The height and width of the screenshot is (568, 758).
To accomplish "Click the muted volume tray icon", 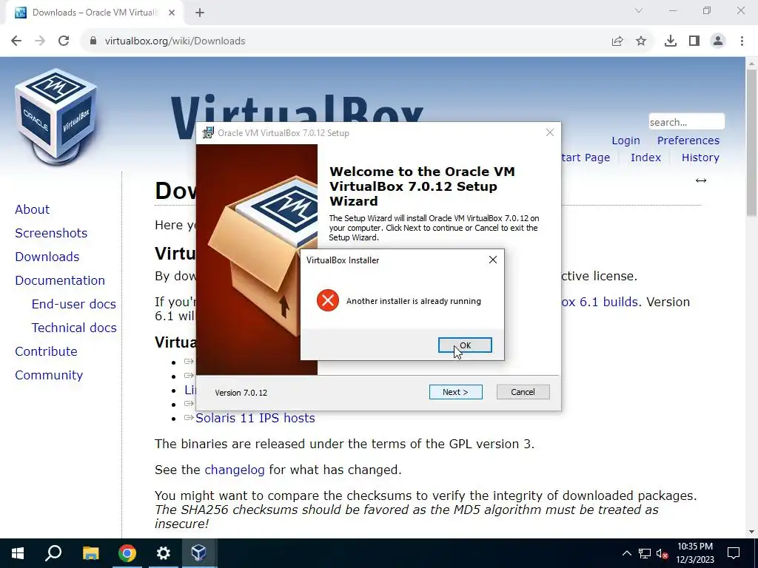I will point(662,553).
